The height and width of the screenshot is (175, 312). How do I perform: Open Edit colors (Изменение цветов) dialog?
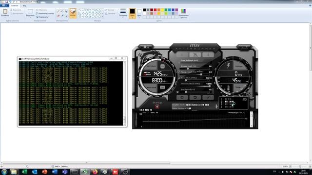click(x=183, y=13)
